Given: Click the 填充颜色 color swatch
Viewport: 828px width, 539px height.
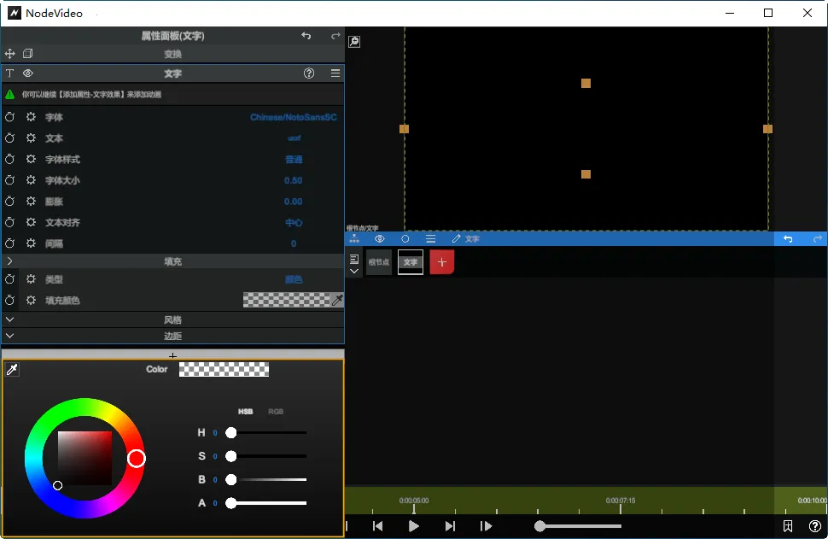Looking at the screenshot, I should click(290, 300).
